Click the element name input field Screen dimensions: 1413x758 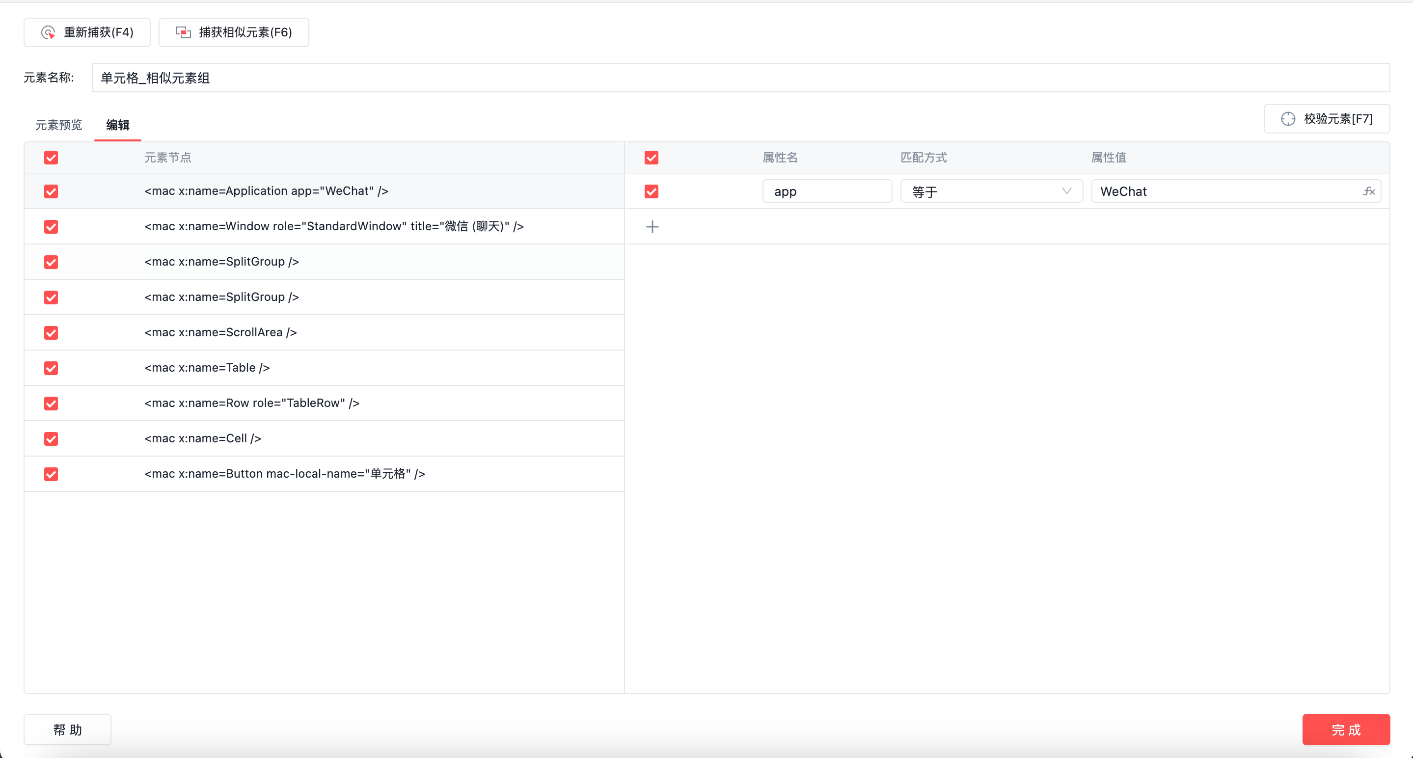740,78
